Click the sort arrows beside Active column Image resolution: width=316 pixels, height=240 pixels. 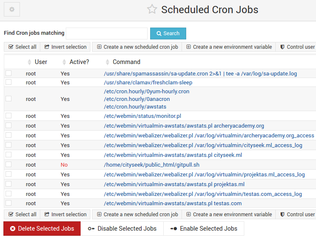coord(64,62)
